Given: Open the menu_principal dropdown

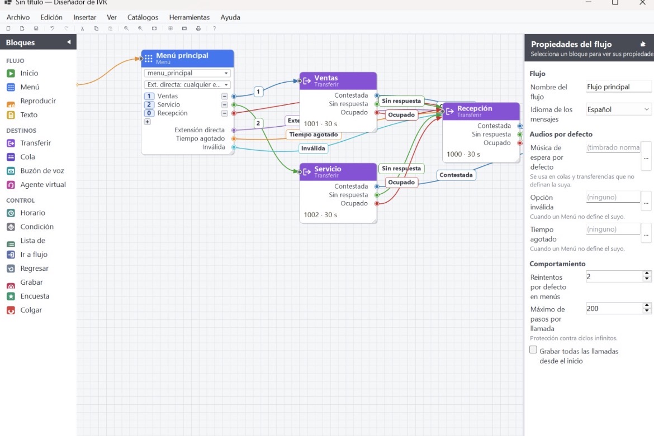Looking at the screenshot, I should click(187, 73).
